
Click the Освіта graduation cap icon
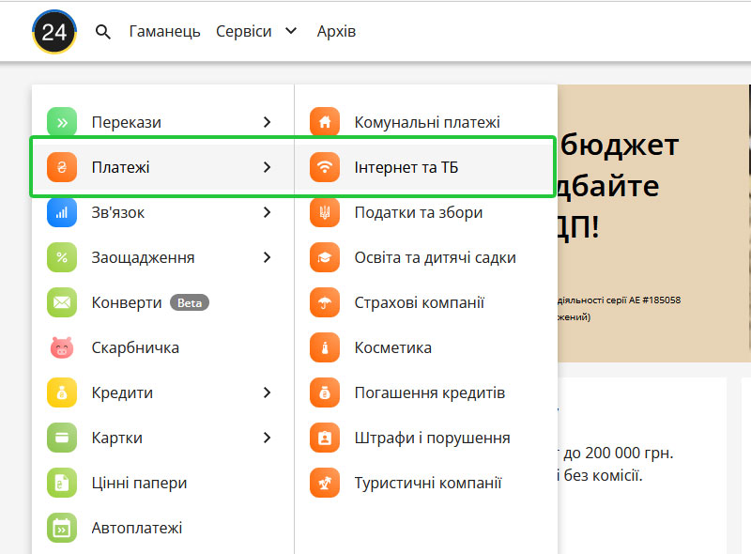[x=325, y=257]
